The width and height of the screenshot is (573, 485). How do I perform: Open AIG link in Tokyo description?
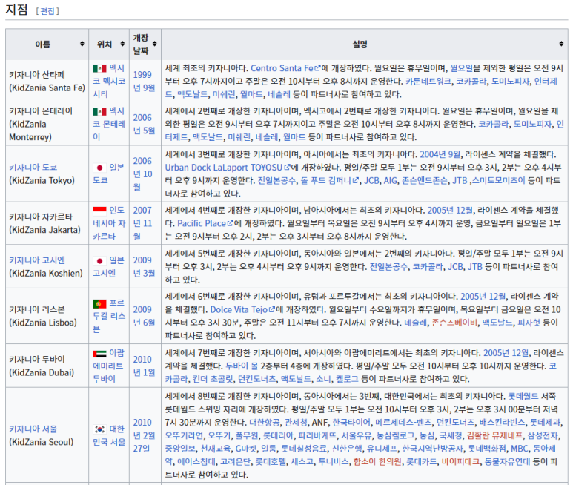(x=390, y=180)
